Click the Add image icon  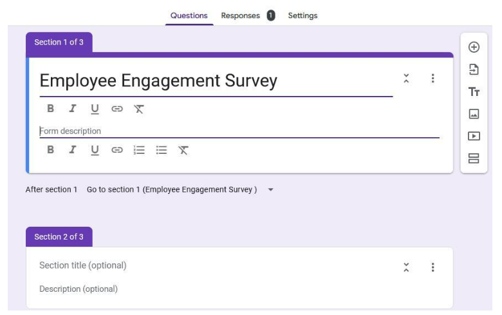click(474, 114)
